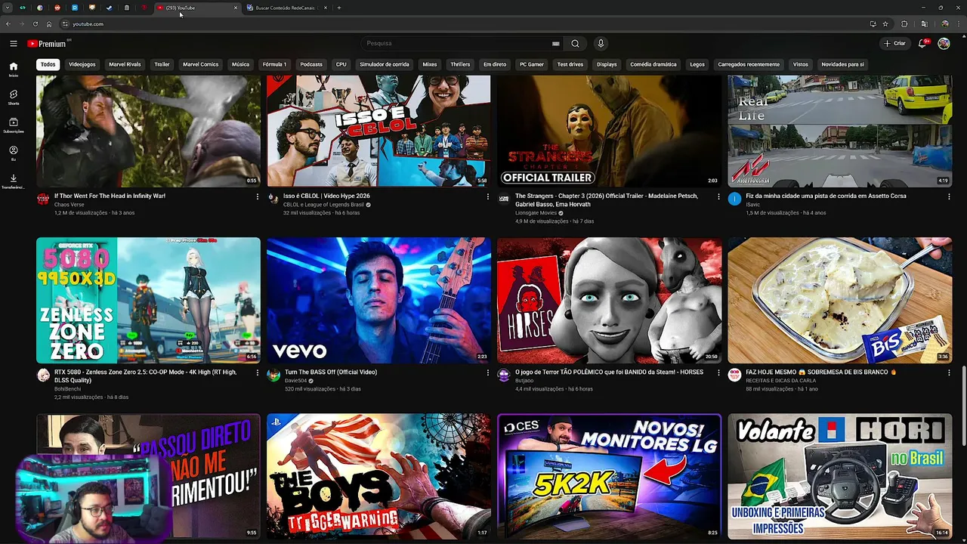Screen dimensions: 967x544
Task: Open the options menu for the Assetto Corsa video
Action: tap(949, 196)
